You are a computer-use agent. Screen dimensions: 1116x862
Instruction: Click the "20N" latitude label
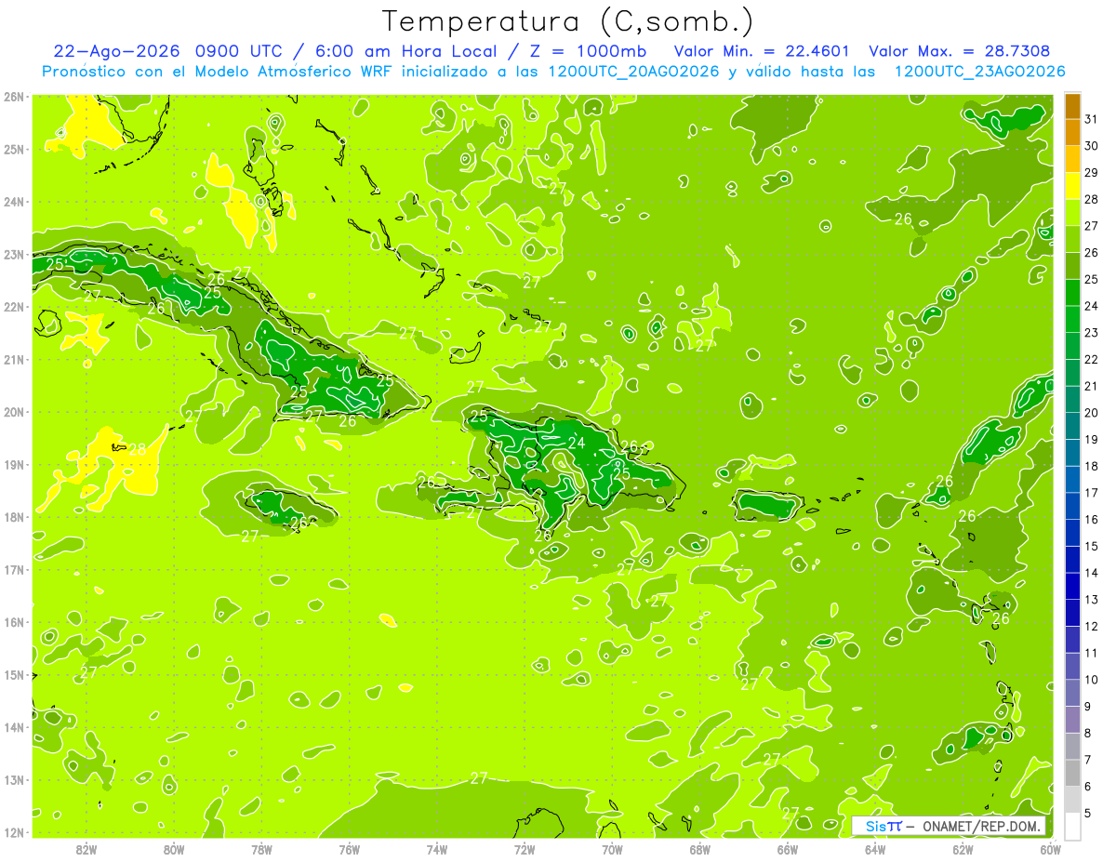coord(14,412)
